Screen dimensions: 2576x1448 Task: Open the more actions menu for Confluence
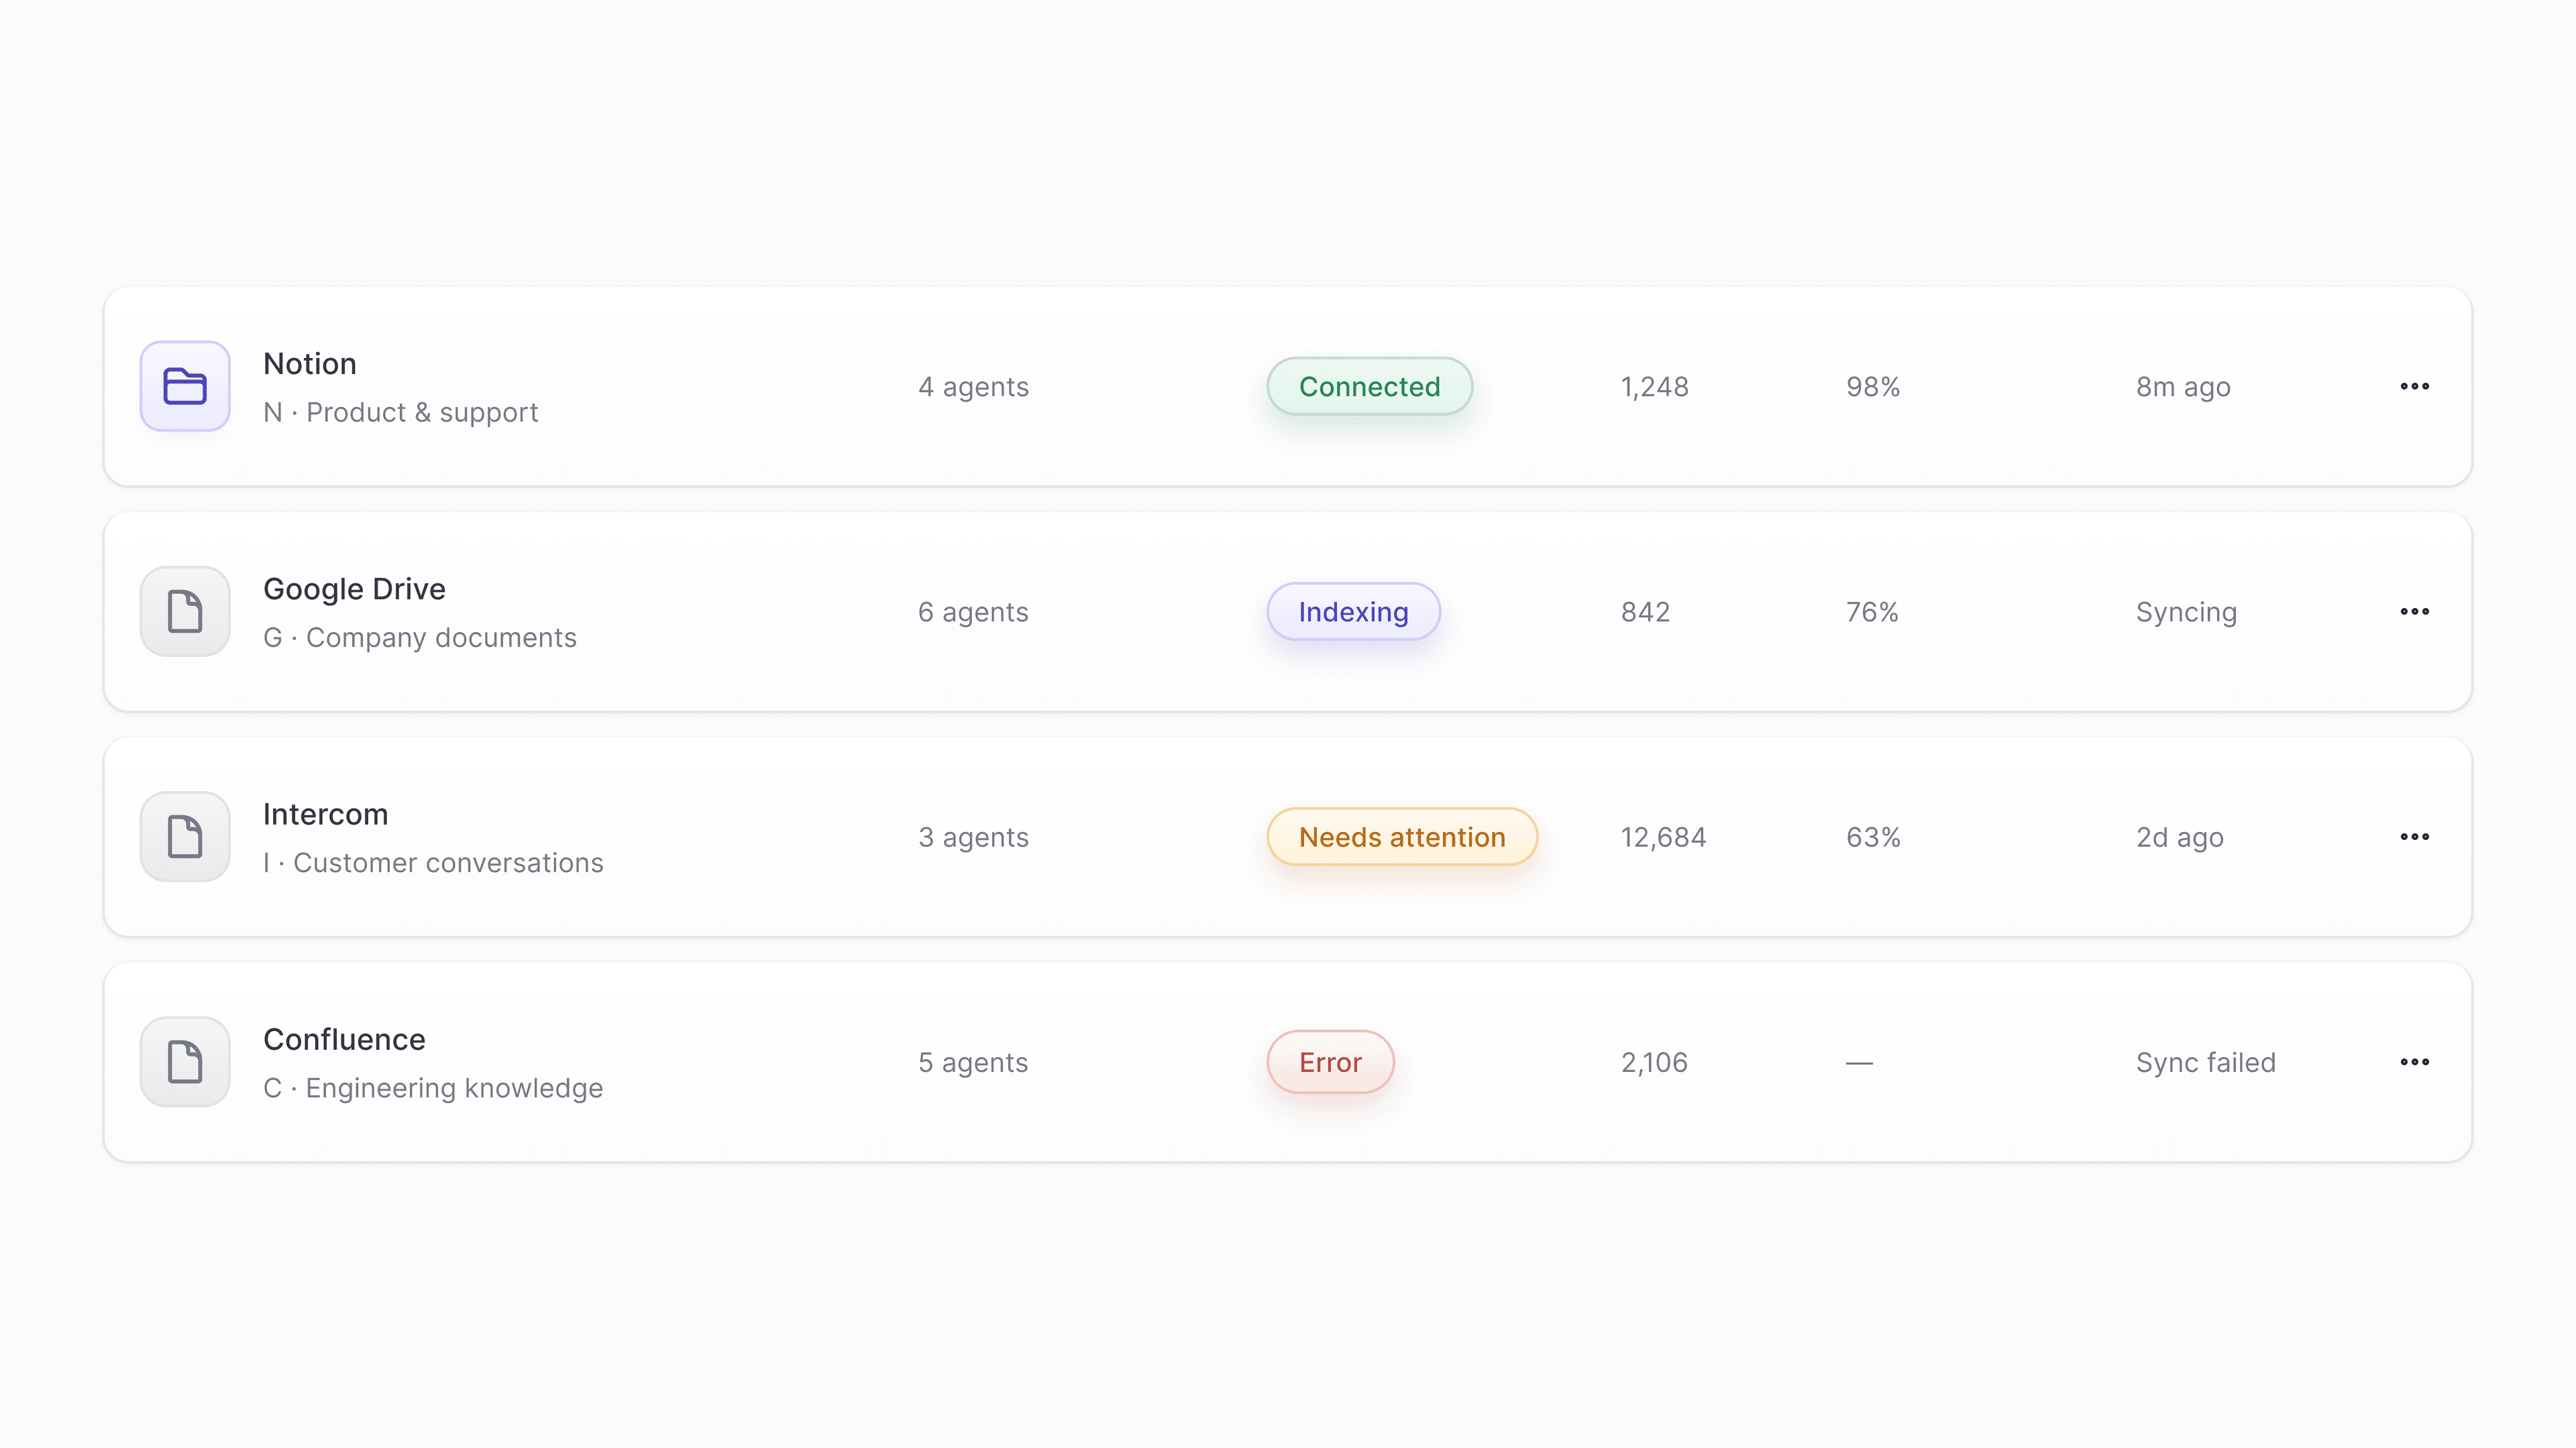pyautogui.click(x=2414, y=1061)
